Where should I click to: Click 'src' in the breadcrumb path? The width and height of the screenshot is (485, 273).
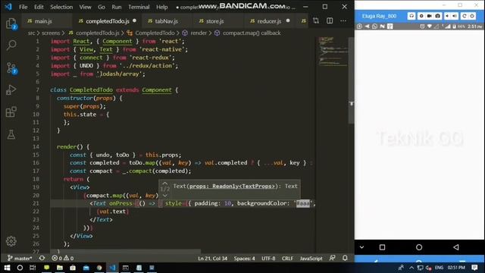pyautogui.click(x=31, y=33)
